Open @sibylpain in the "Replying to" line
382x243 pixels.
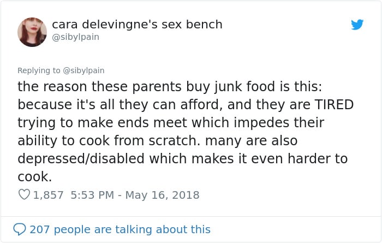coord(83,70)
